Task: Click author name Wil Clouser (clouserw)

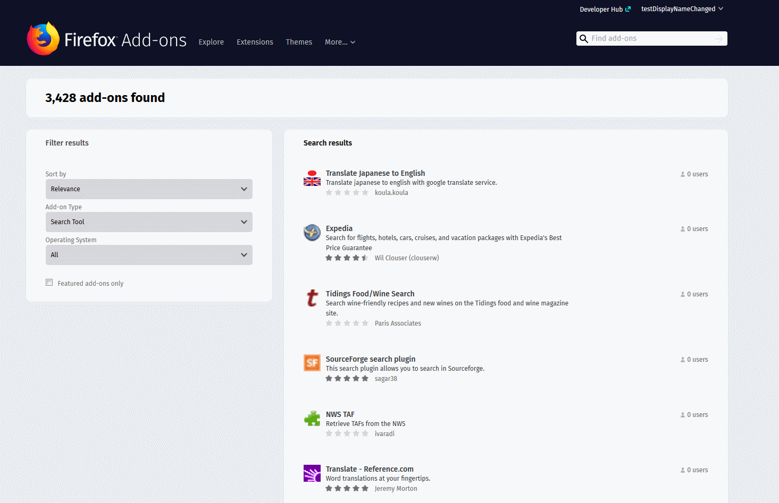Action: click(x=407, y=258)
